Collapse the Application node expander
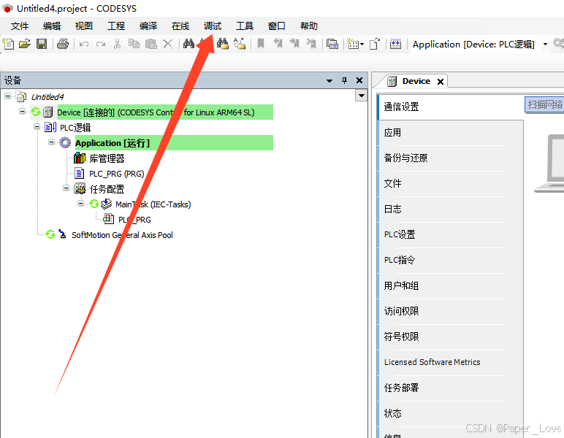Screen dimensions: 564x438 [x=51, y=142]
